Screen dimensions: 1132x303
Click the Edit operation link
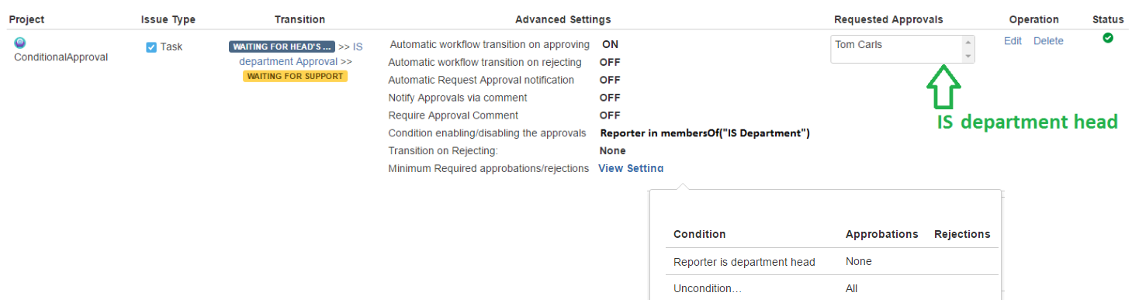(1013, 41)
